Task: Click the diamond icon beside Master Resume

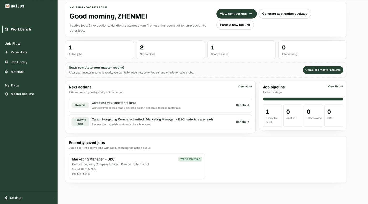Action: (x=7, y=94)
